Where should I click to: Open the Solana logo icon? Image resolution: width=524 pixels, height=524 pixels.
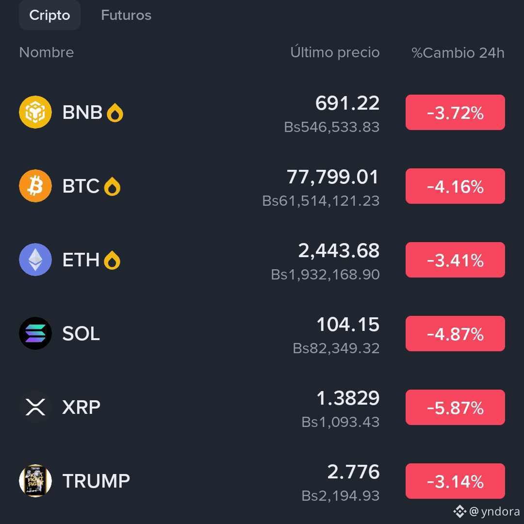[35, 333]
